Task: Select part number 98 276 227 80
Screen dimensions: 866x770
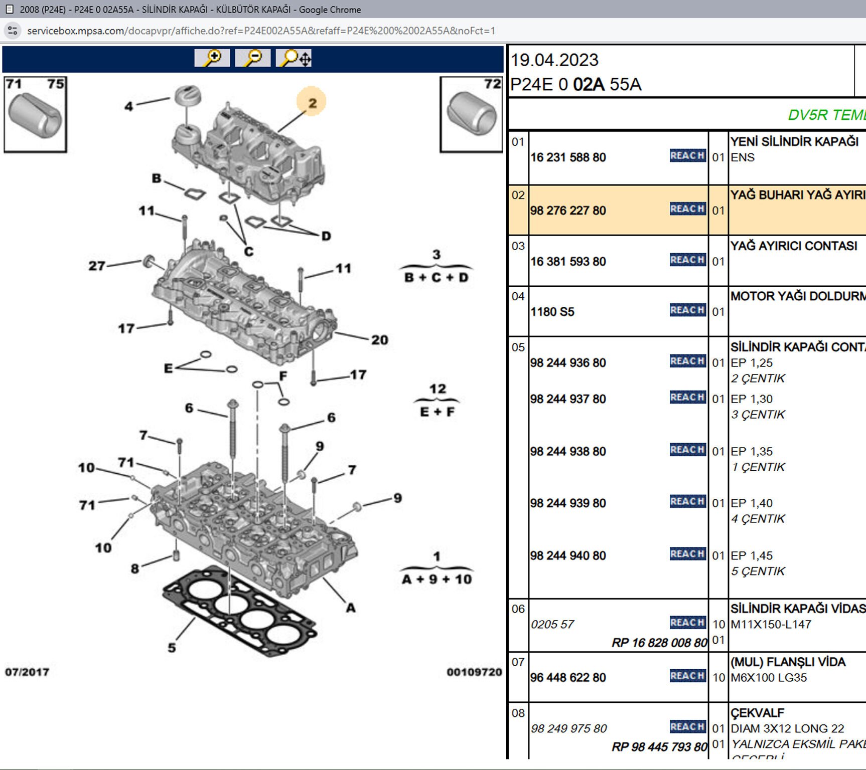Action: click(x=568, y=211)
